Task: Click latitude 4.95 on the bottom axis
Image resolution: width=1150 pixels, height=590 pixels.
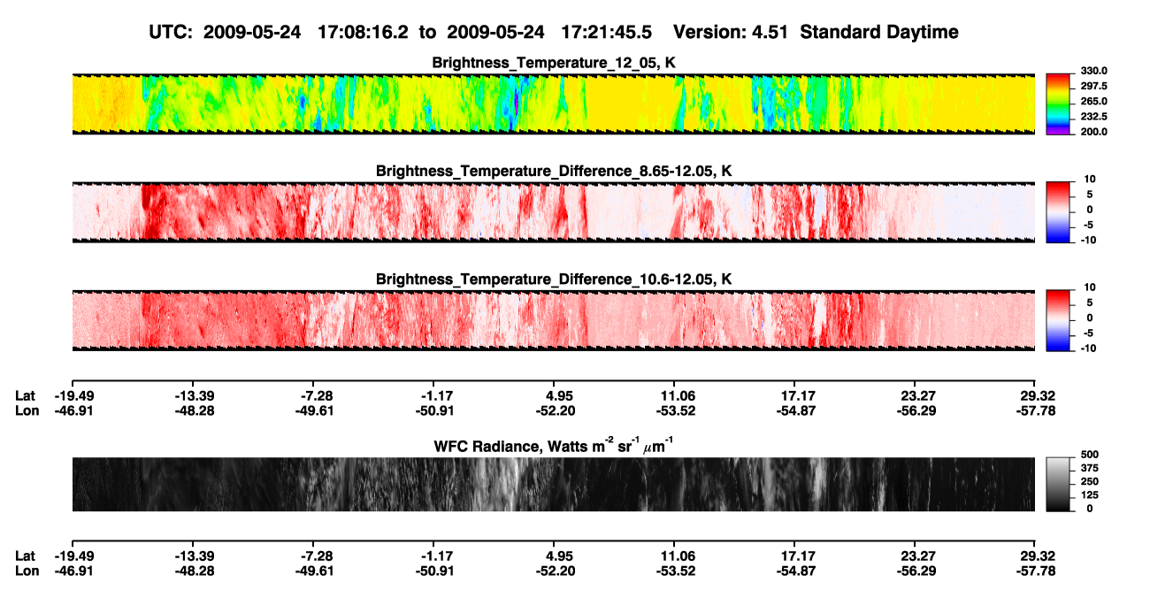Action: (x=554, y=556)
